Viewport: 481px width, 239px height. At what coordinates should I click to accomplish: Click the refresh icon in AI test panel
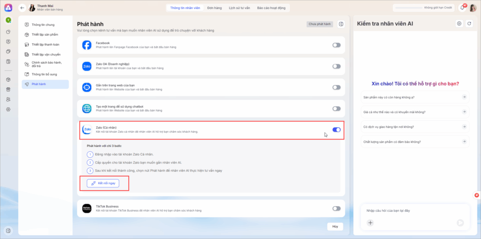tap(468, 23)
